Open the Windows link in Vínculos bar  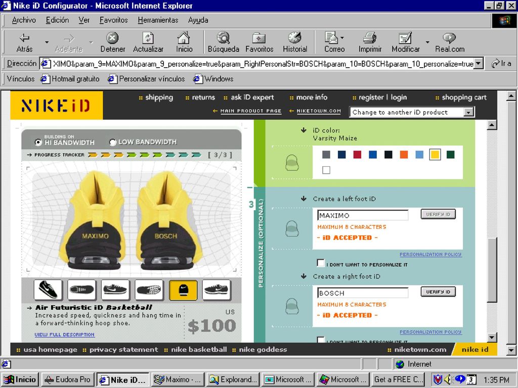[x=213, y=79]
